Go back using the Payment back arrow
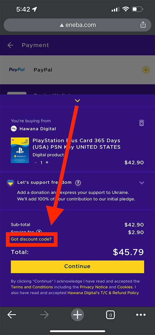Viewport: 155px width, 335px height. pyautogui.click(x=10, y=45)
